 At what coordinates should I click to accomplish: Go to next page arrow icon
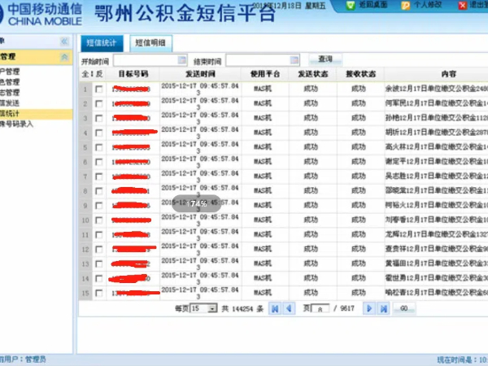click(369, 308)
